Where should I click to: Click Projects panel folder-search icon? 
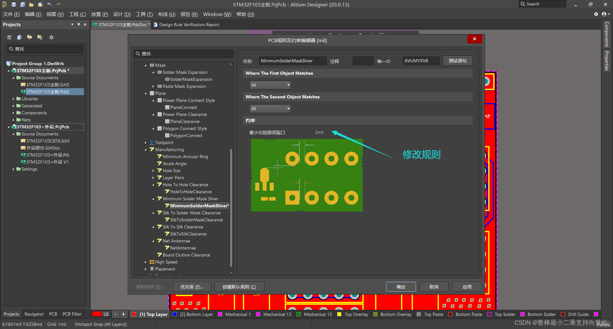[29, 37]
